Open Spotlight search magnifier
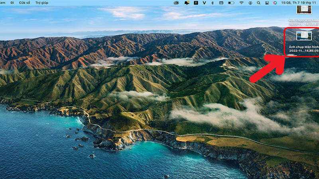Image resolution: width=319 pixels, height=179 pixels. tap(259, 3)
